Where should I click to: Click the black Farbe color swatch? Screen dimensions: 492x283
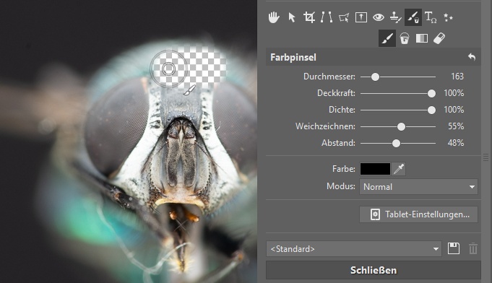click(375, 169)
